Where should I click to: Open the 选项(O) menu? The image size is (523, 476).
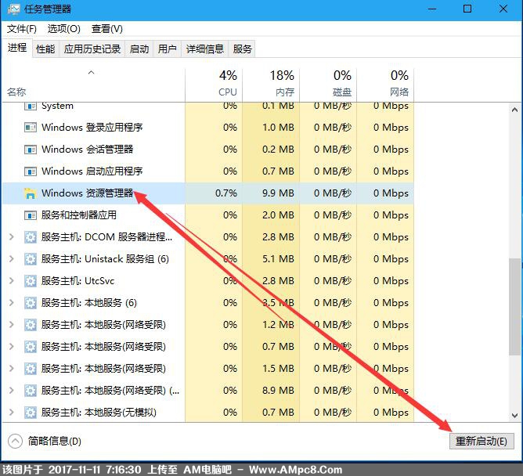63,29
